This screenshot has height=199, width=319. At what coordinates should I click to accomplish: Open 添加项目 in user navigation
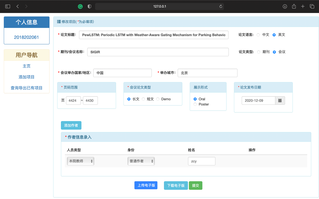pos(26,77)
